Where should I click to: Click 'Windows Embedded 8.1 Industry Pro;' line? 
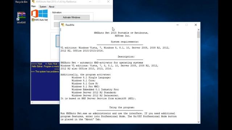pos(95,90)
